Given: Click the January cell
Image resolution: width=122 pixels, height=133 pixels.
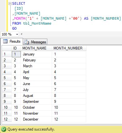Looking at the screenshot, I should point(36,54).
